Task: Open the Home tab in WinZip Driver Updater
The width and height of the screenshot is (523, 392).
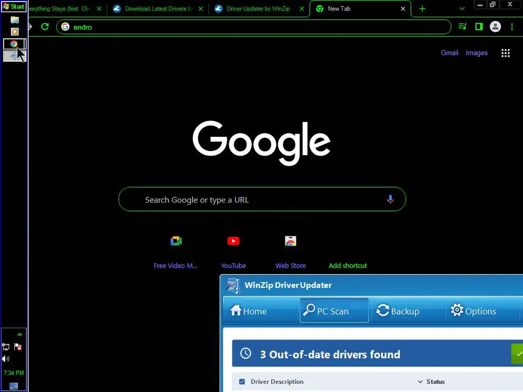Action: 260,311
